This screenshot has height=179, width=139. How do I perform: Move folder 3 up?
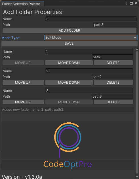(23, 102)
